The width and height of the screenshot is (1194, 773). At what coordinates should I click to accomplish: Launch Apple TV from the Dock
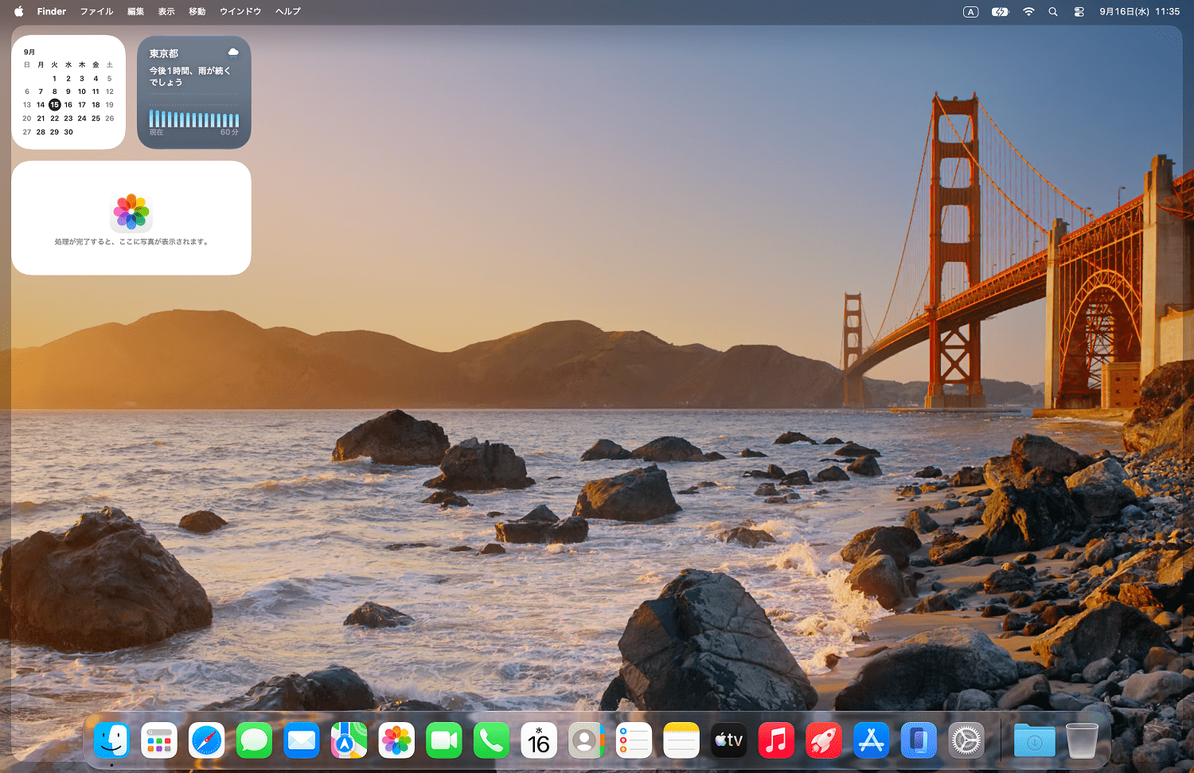coord(729,740)
